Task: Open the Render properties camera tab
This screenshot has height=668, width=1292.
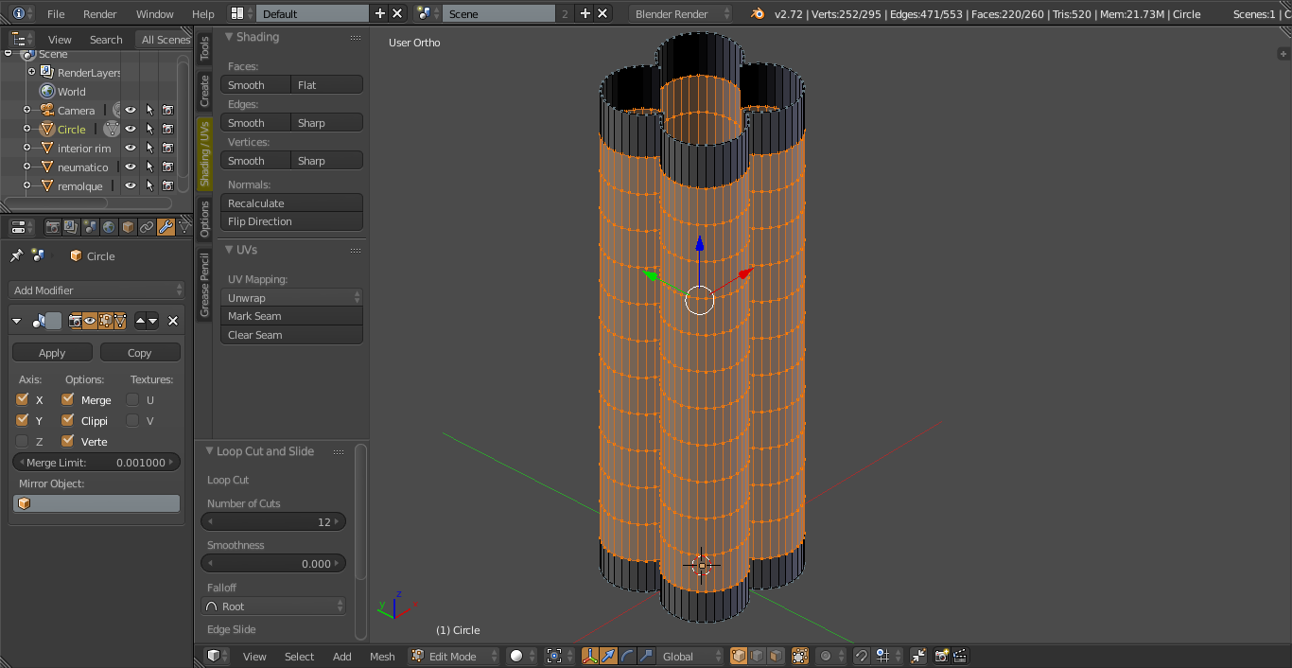Action: click(x=53, y=227)
